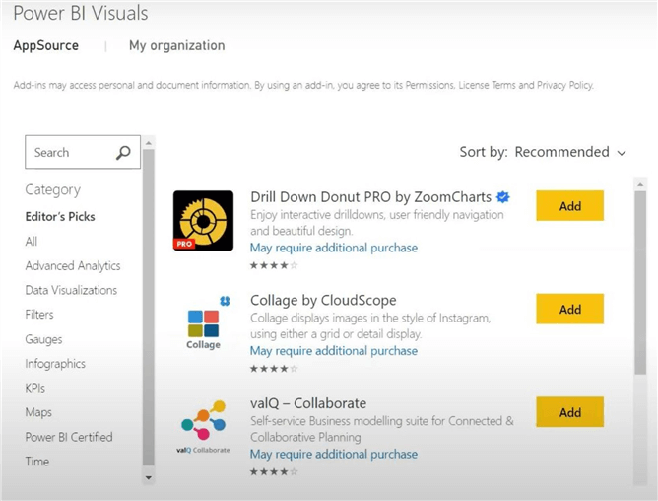
Task: Filter by Power BI Certified category
Action: (x=69, y=437)
